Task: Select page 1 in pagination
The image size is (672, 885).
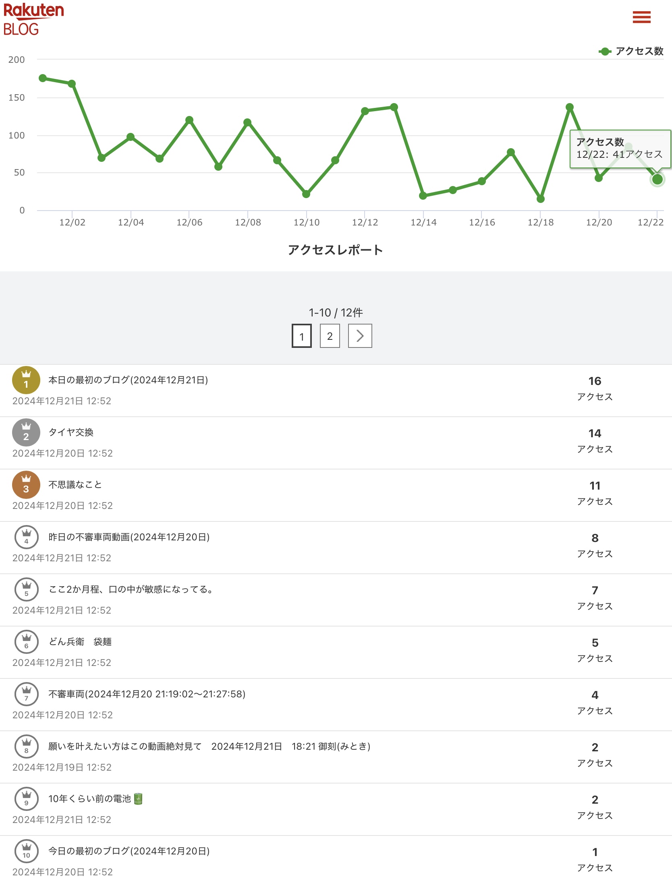Action: pos(301,336)
